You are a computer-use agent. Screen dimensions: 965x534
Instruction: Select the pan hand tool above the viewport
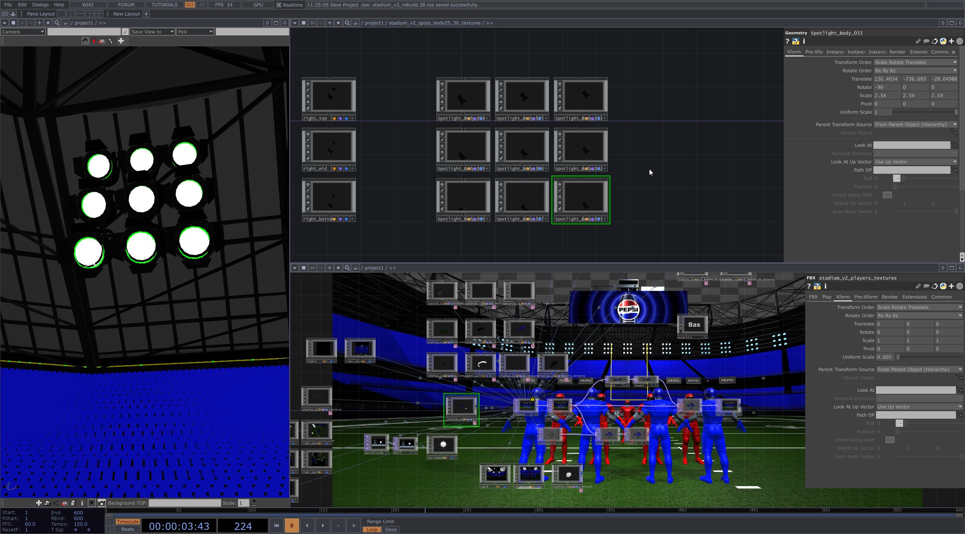pos(84,41)
